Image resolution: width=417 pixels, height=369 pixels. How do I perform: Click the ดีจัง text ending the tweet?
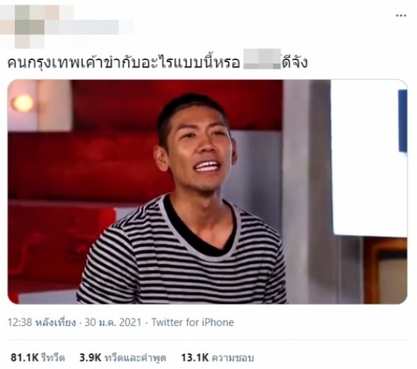[295, 62]
